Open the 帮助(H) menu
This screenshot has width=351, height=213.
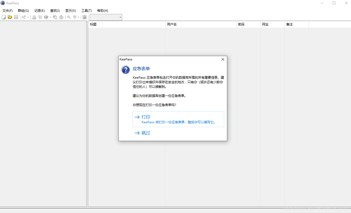point(103,11)
